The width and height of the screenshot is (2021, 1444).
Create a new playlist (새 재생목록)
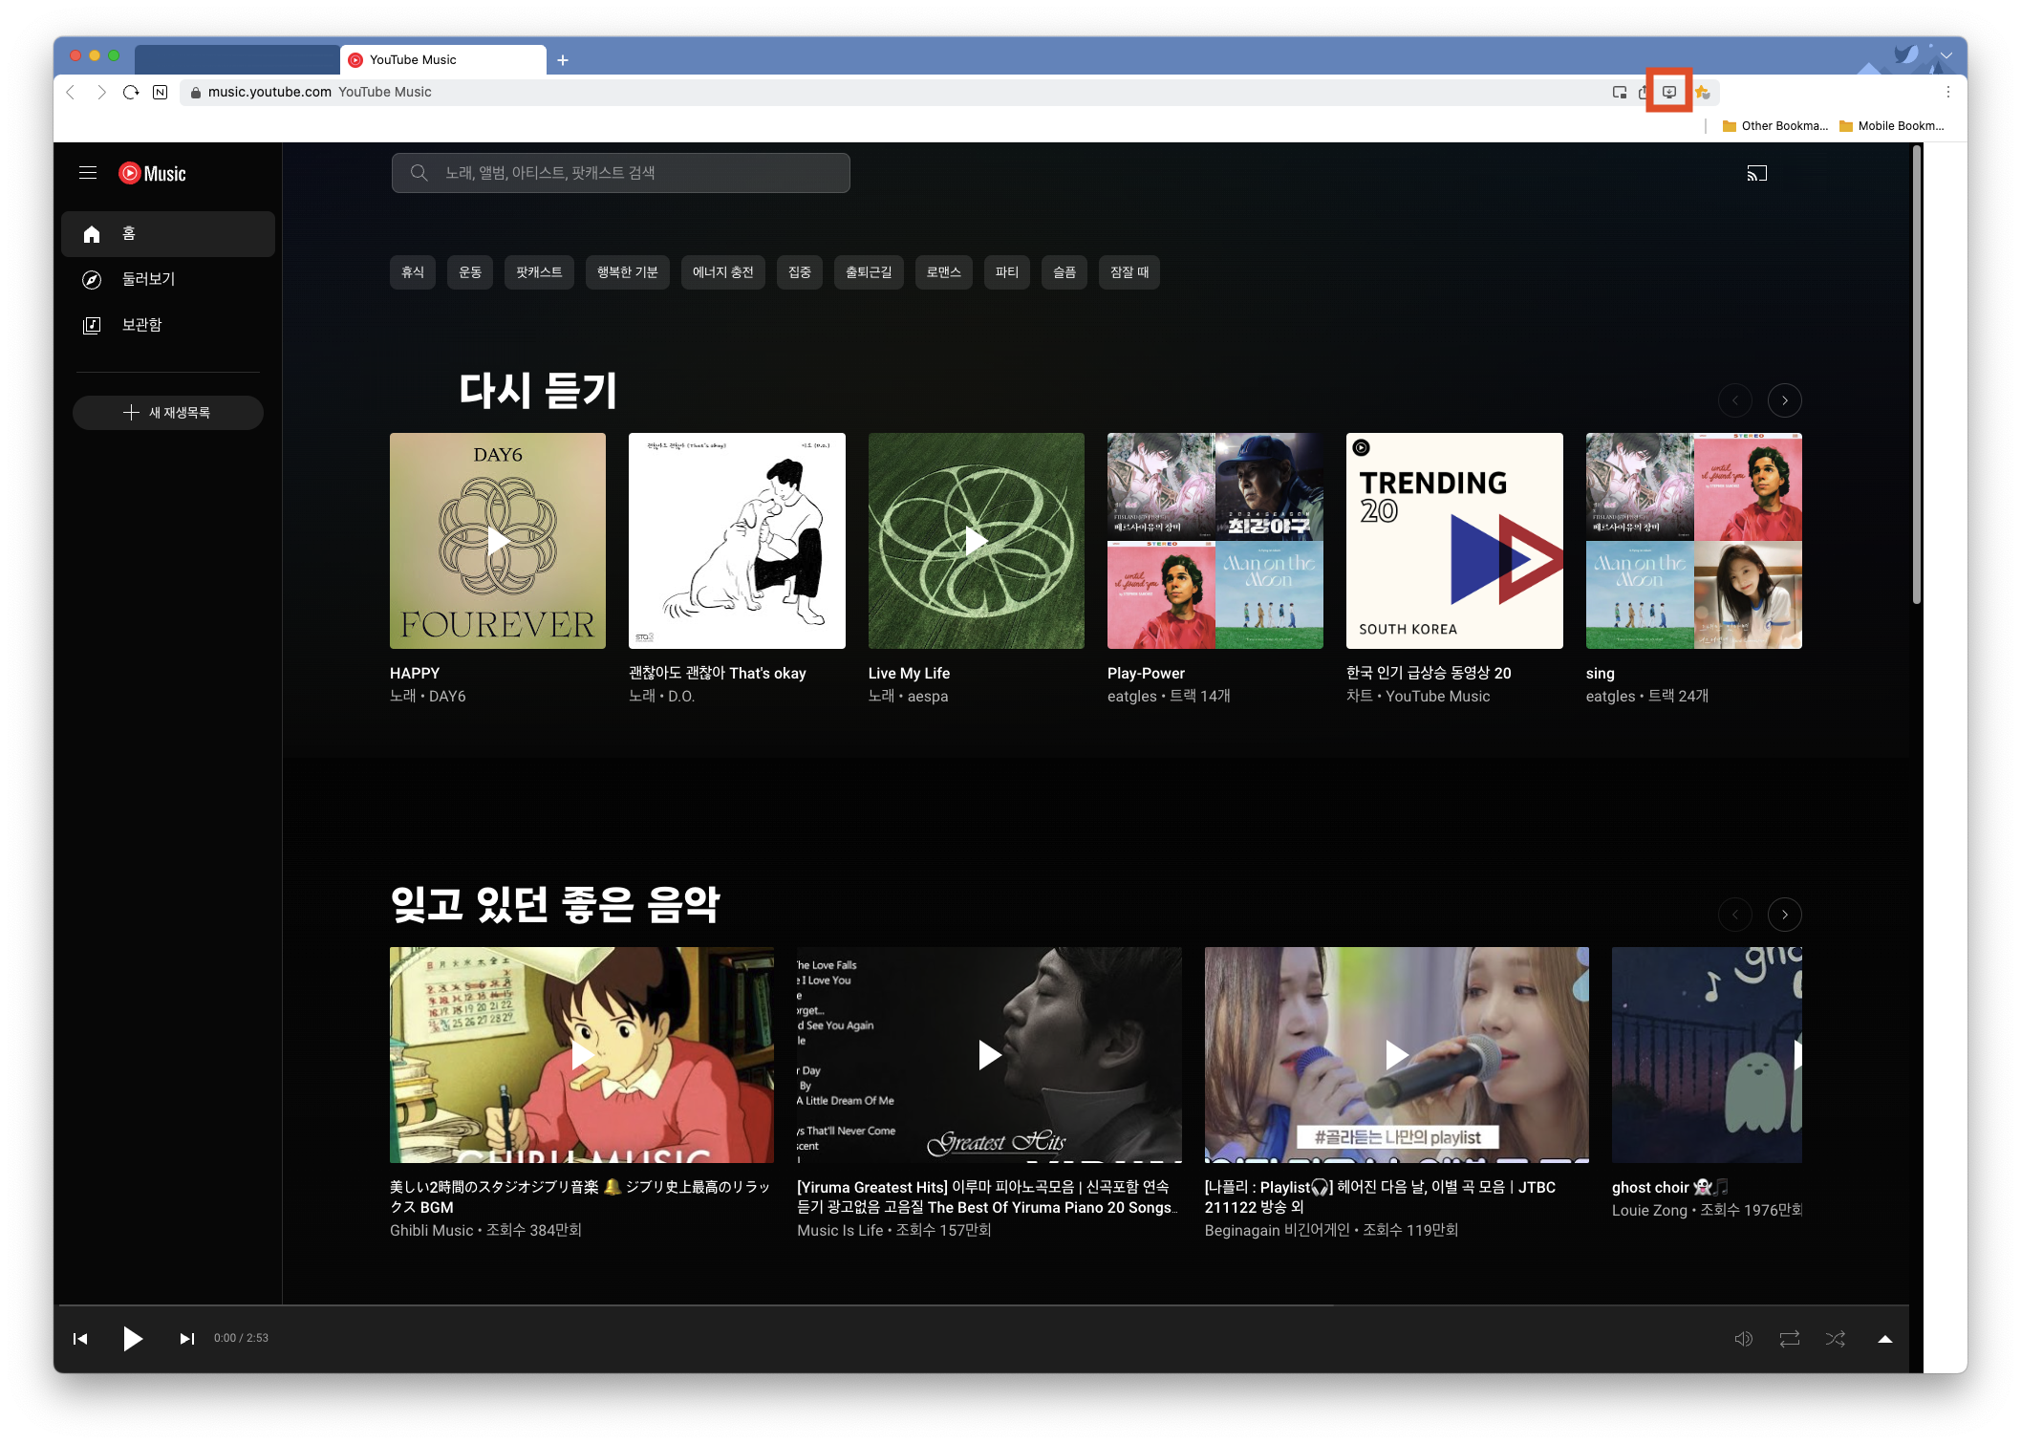coord(168,413)
